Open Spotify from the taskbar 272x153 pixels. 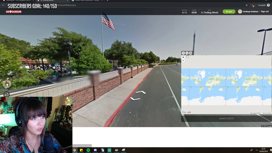[88, 150]
